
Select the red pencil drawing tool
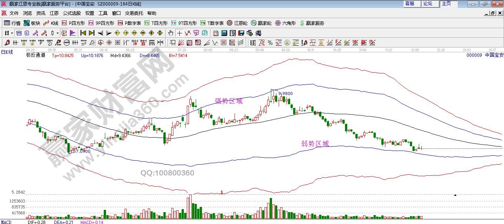pyautogui.click(x=7, y=43)
